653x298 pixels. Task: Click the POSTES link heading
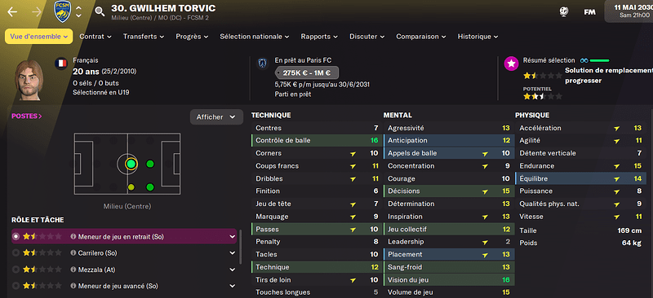(27, 116)
